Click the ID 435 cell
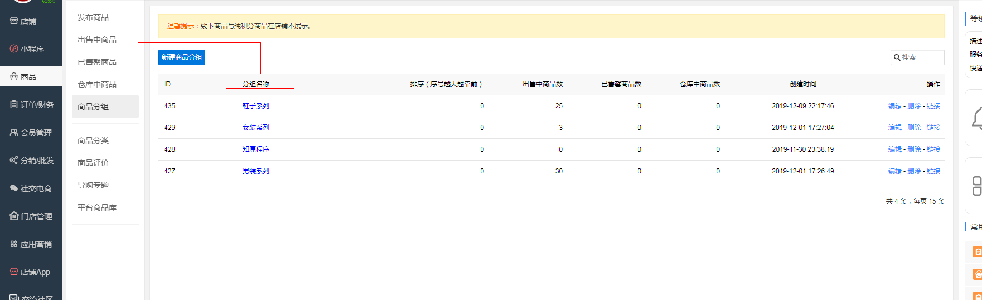Screen dimensions: 982x300 click(x=170, y=106)
